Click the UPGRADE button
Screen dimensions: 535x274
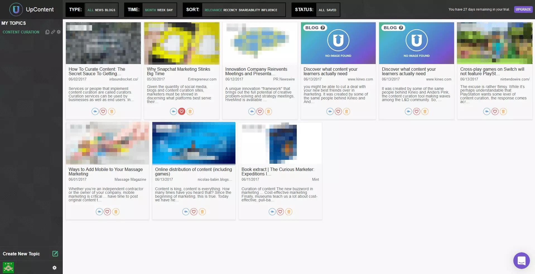(x=523, y=9)
